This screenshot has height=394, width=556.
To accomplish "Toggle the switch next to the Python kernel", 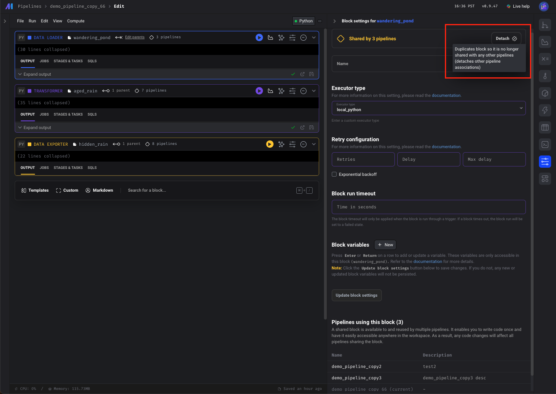I will pos(320,21).
